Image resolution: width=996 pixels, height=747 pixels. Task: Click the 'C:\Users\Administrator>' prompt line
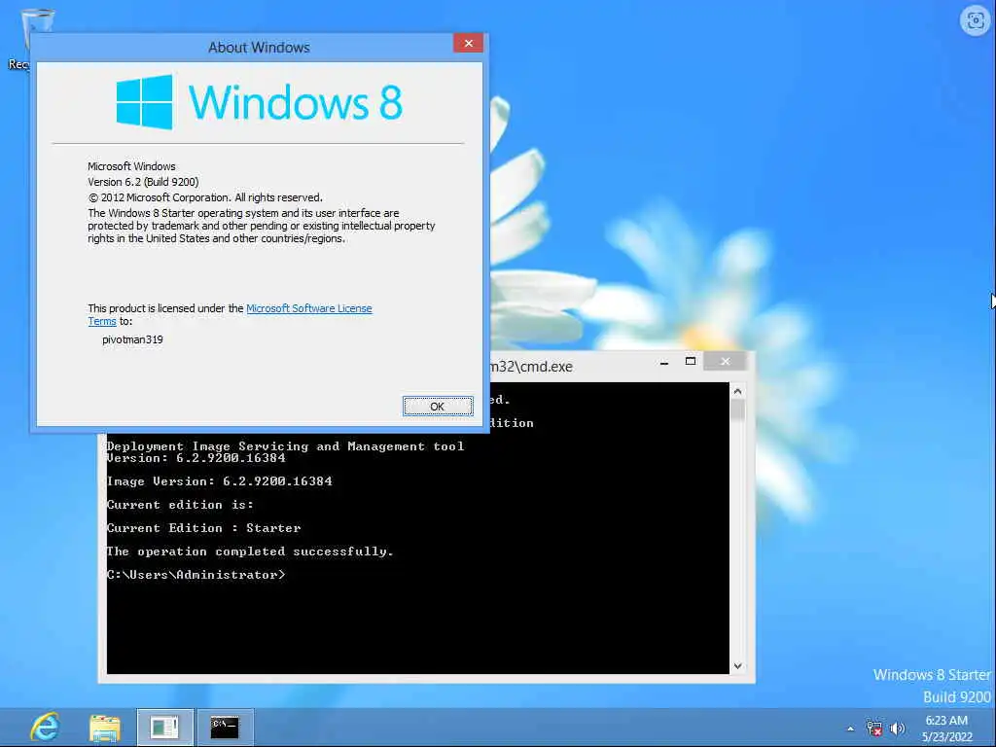(196, 575)
